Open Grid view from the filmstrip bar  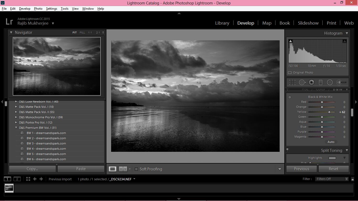point(28,179)
